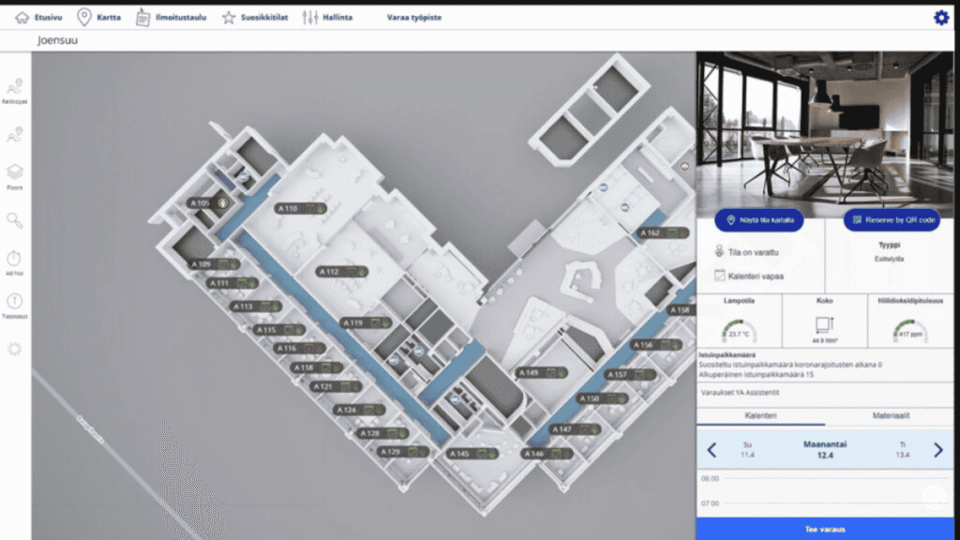
Task: Select room A 158 label on map
Action: click(681, 309)
